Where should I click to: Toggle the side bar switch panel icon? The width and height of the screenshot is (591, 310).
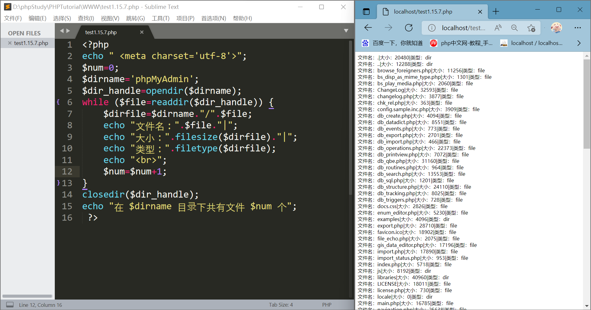(10, 305)
